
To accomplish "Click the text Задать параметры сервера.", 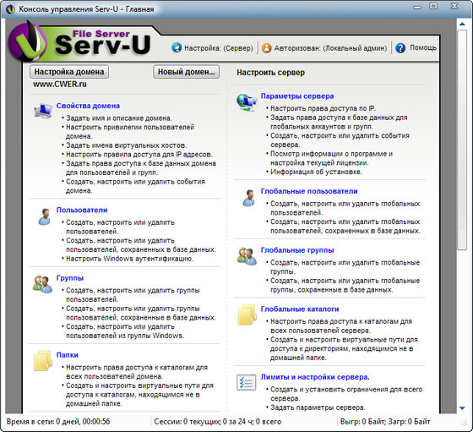I will click(x=318, y=407).
